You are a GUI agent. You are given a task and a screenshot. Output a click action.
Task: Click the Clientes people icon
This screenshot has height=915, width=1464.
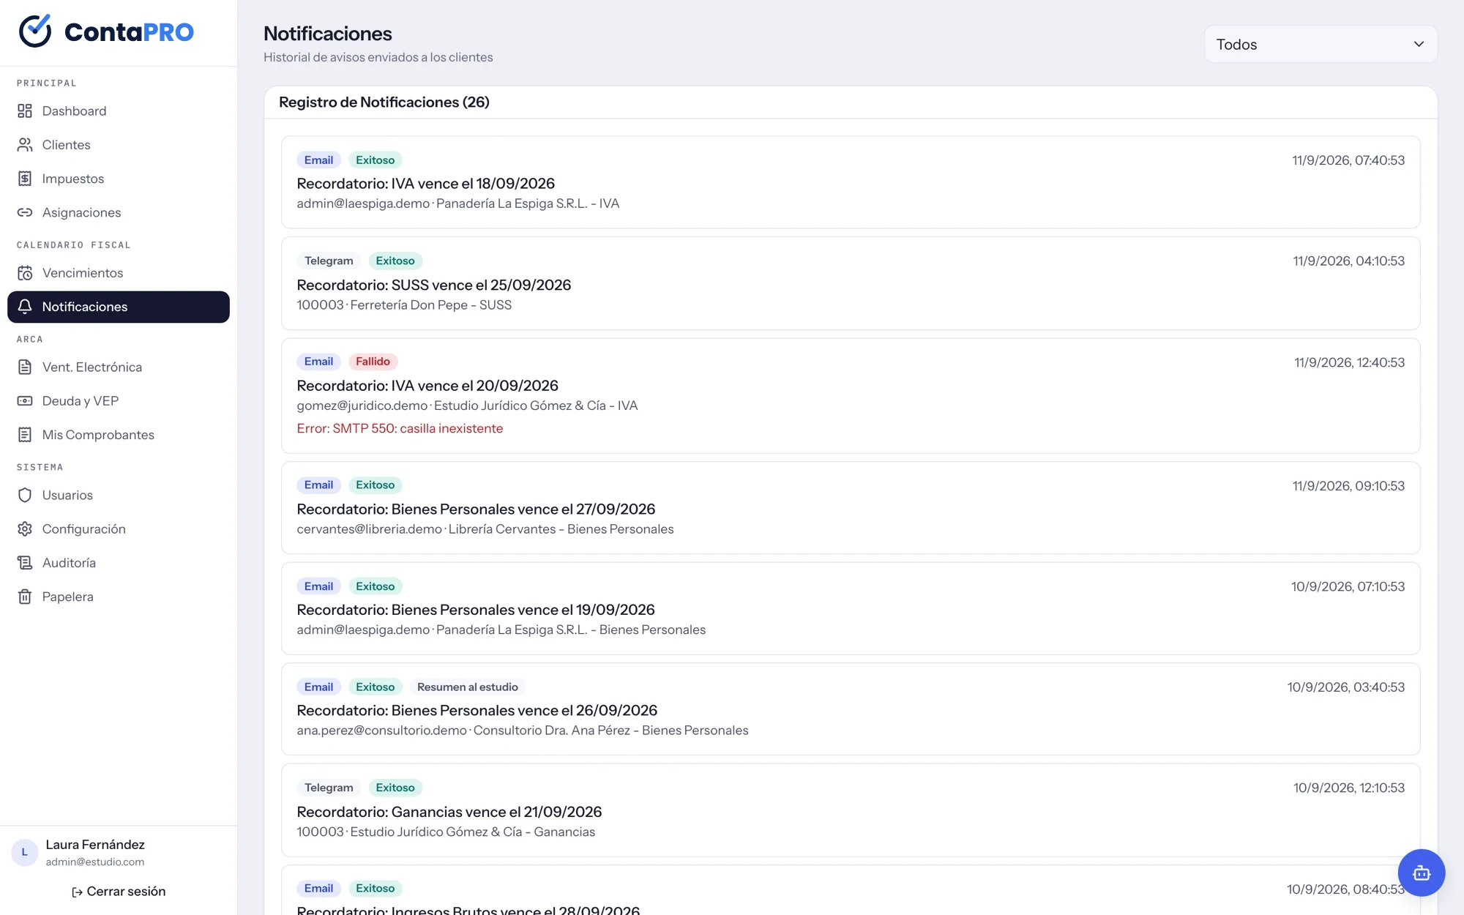[x=25, y=145]
